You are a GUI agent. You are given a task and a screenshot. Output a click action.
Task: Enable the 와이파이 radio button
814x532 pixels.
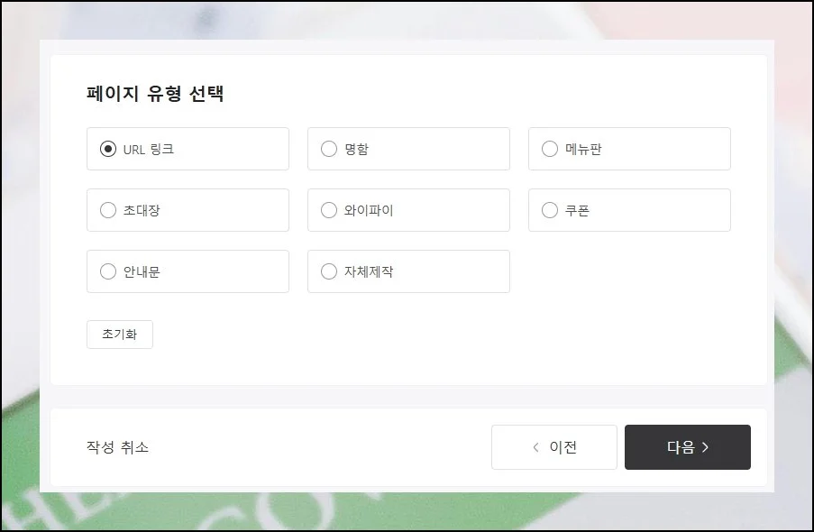[x=329, y=210]
